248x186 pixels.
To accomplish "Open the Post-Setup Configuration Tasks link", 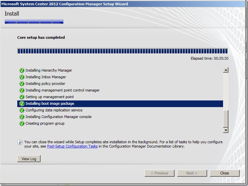I will click(x=72, y=146).
